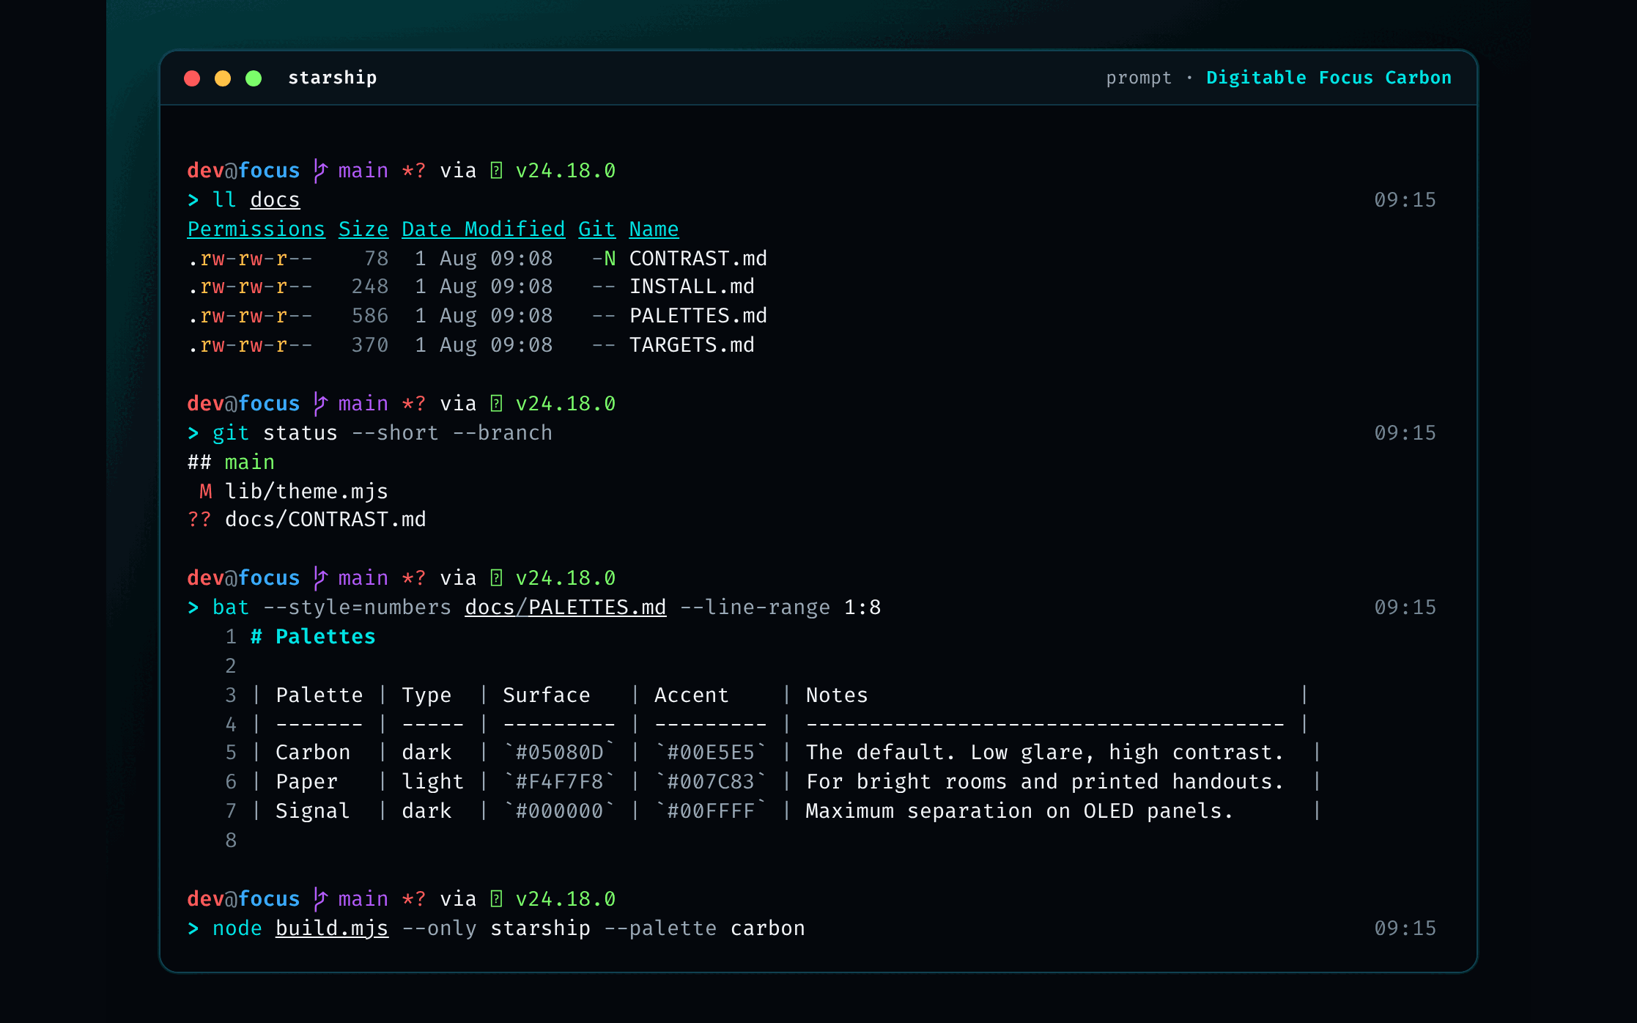1637x1023 pixels.
Task: Click 'TARGETS.md' in the file listing
Action: click(x=692, y=345)
